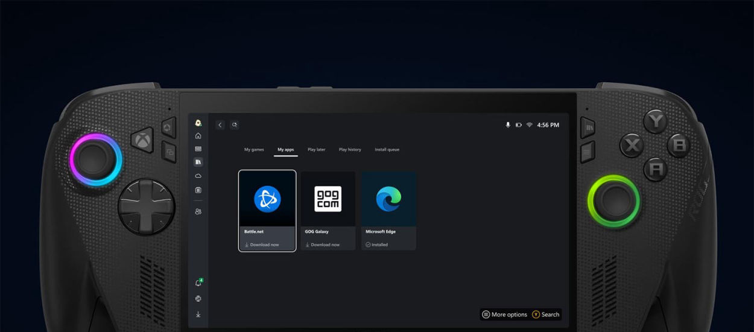Open the Game Pass sidebar icon
This screenshot has height=332, width=754.
[x=198, y=149]
